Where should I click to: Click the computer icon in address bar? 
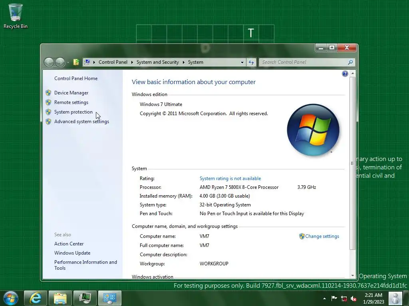[87, 62]
